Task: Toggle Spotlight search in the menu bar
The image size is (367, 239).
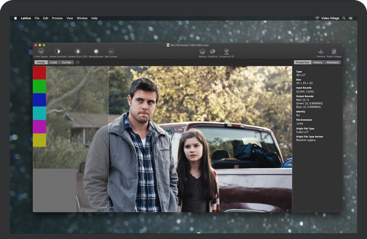Action: pos(343,18)
